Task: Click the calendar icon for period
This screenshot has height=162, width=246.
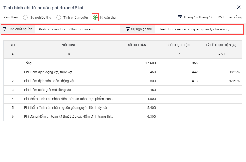Action: (x=180, y=17)
